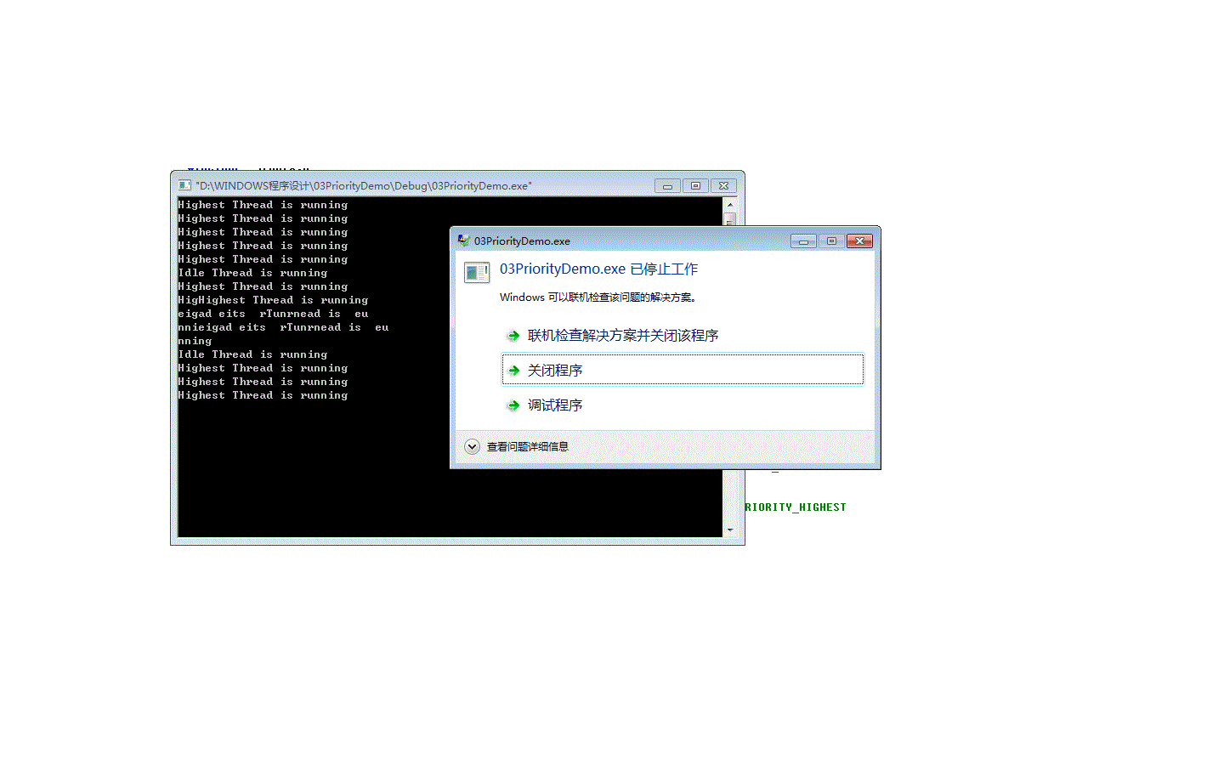
Task: Click console scrollbar up arrow
Action: [729, 205]
